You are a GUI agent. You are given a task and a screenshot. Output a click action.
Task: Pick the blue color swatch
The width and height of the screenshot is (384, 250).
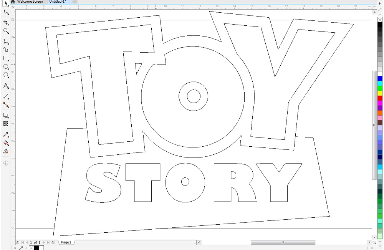pos(380,79)
